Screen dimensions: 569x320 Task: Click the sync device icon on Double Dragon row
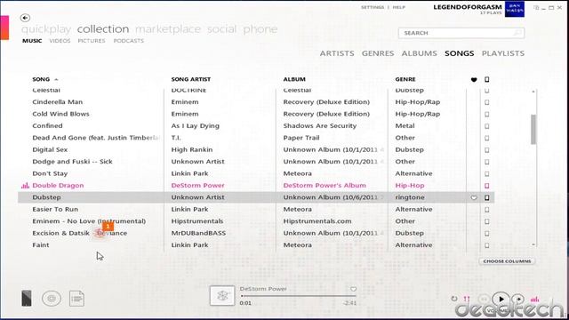point(487,186)
